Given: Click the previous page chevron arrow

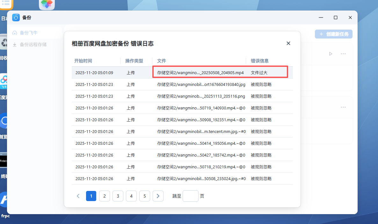Looking at the screenshot, I should (x=78, y=196).
